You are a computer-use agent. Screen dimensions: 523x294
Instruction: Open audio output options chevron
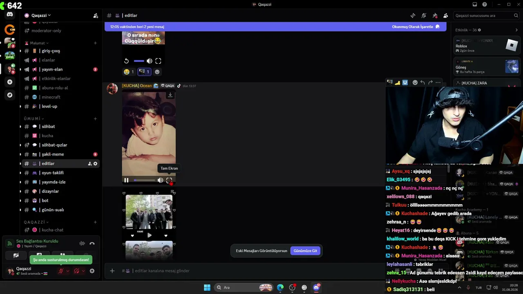tap(83, 271)
